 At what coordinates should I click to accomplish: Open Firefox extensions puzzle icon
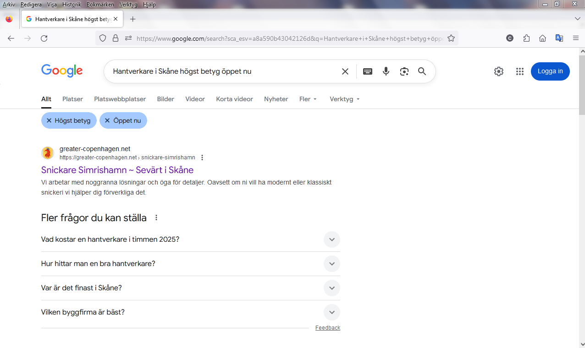tap(526, 38)
